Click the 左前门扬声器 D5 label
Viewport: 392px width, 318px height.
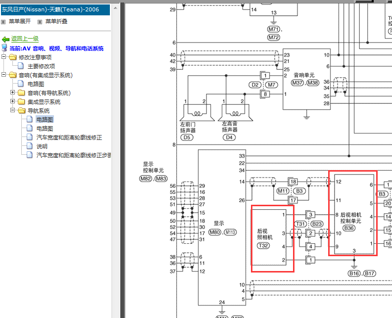[x=188, y=131]
